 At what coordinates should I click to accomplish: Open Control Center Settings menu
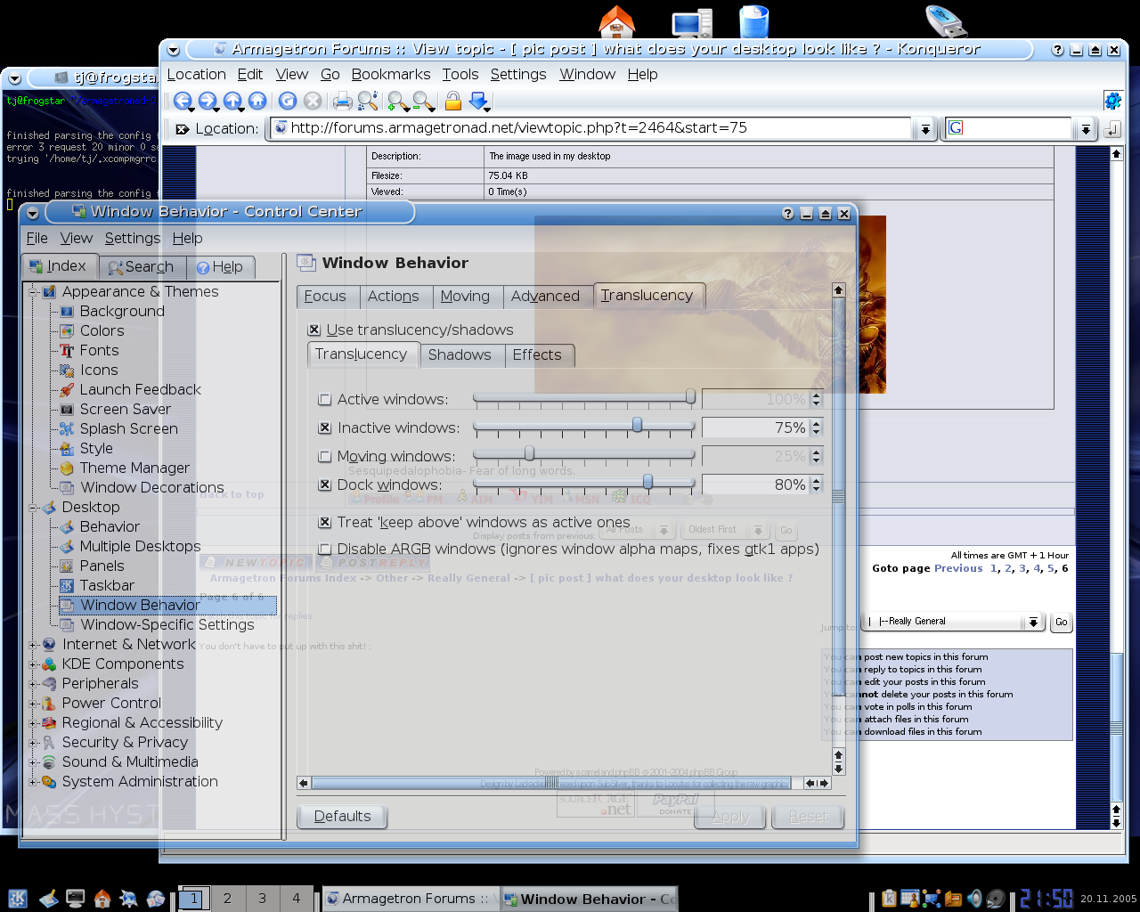[133, 239]
